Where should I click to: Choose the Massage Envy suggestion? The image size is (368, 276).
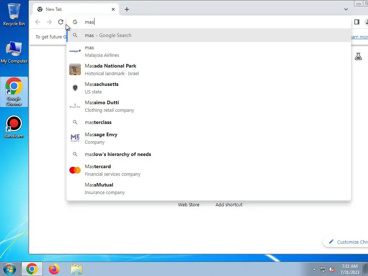point(209,138)
